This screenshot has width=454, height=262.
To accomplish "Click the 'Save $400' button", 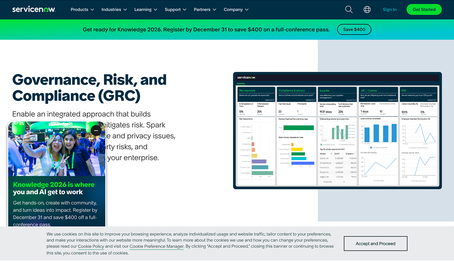I will (354, 29).
